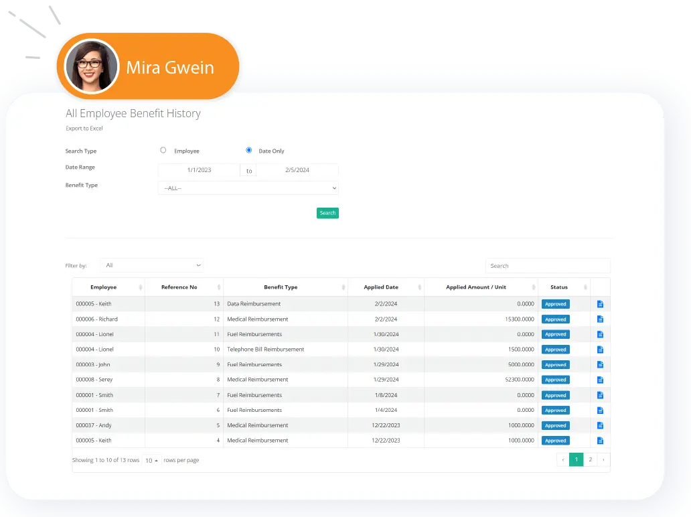
Task: Sort table by Reference No column
Action: tap(183, 287)
